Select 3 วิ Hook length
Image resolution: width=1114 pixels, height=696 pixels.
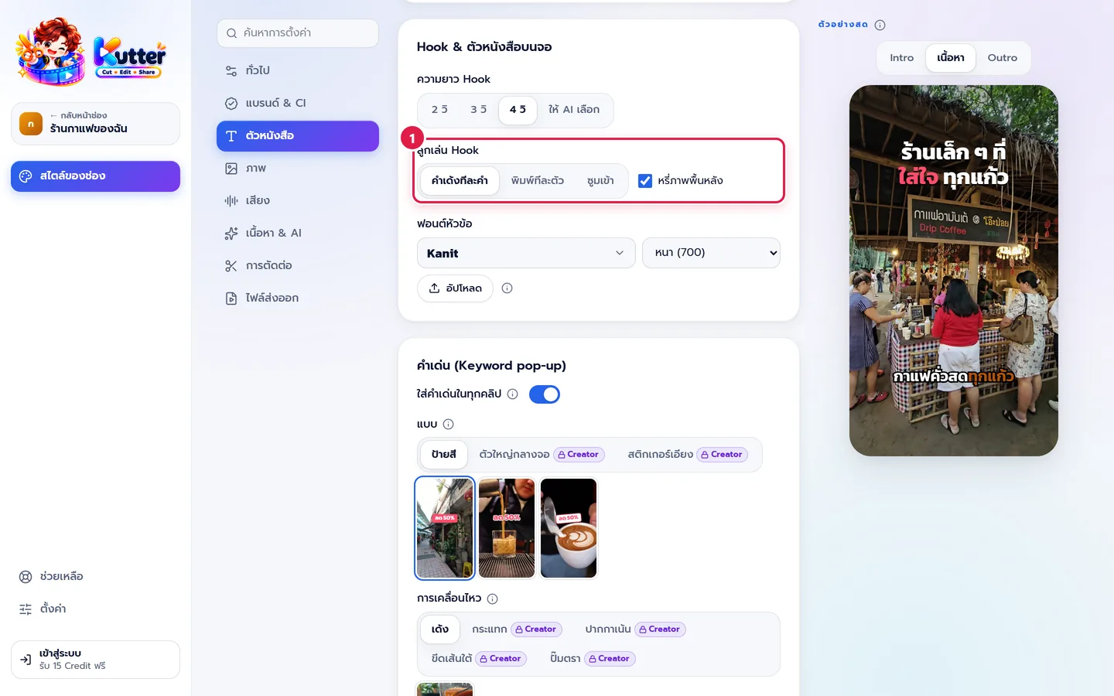click(x=479, y=110)
